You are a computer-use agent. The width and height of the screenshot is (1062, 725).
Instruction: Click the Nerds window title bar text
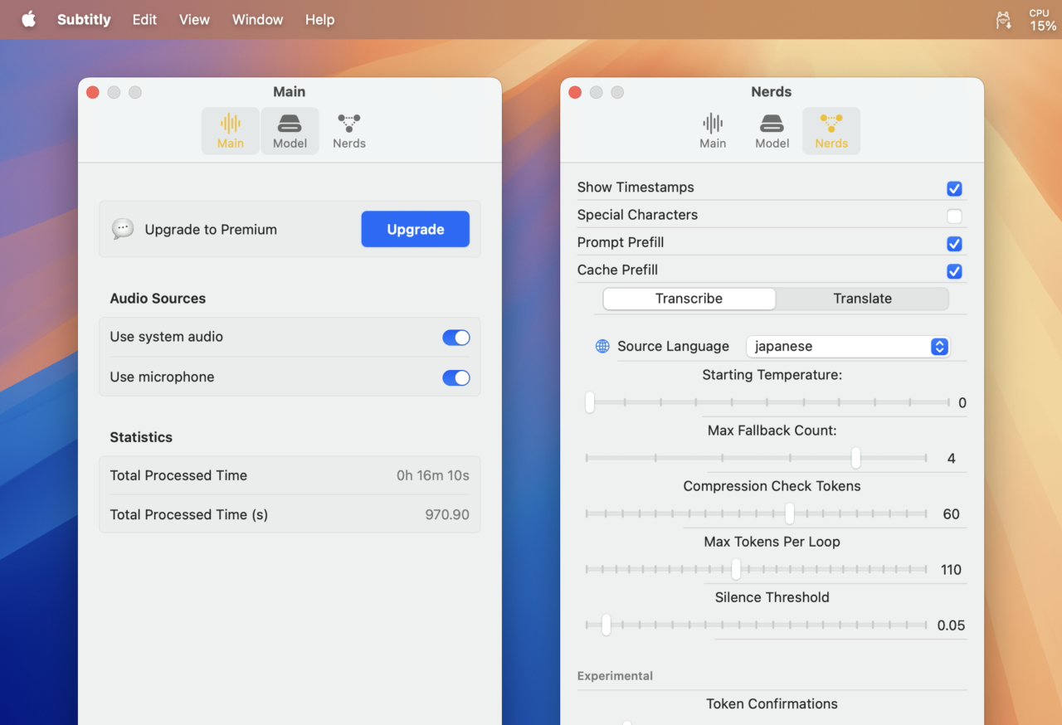(772, 92)
